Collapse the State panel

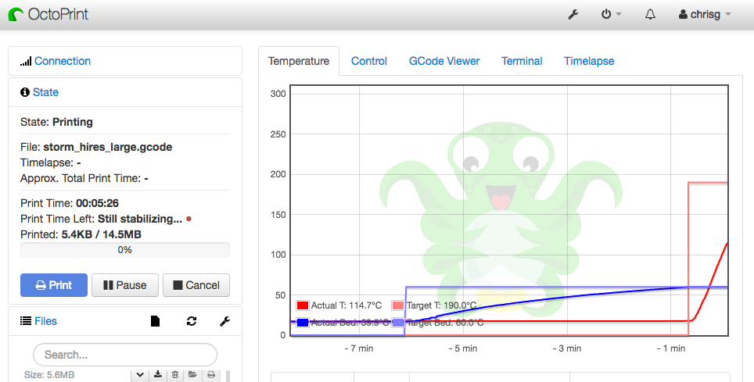(45, 92)
